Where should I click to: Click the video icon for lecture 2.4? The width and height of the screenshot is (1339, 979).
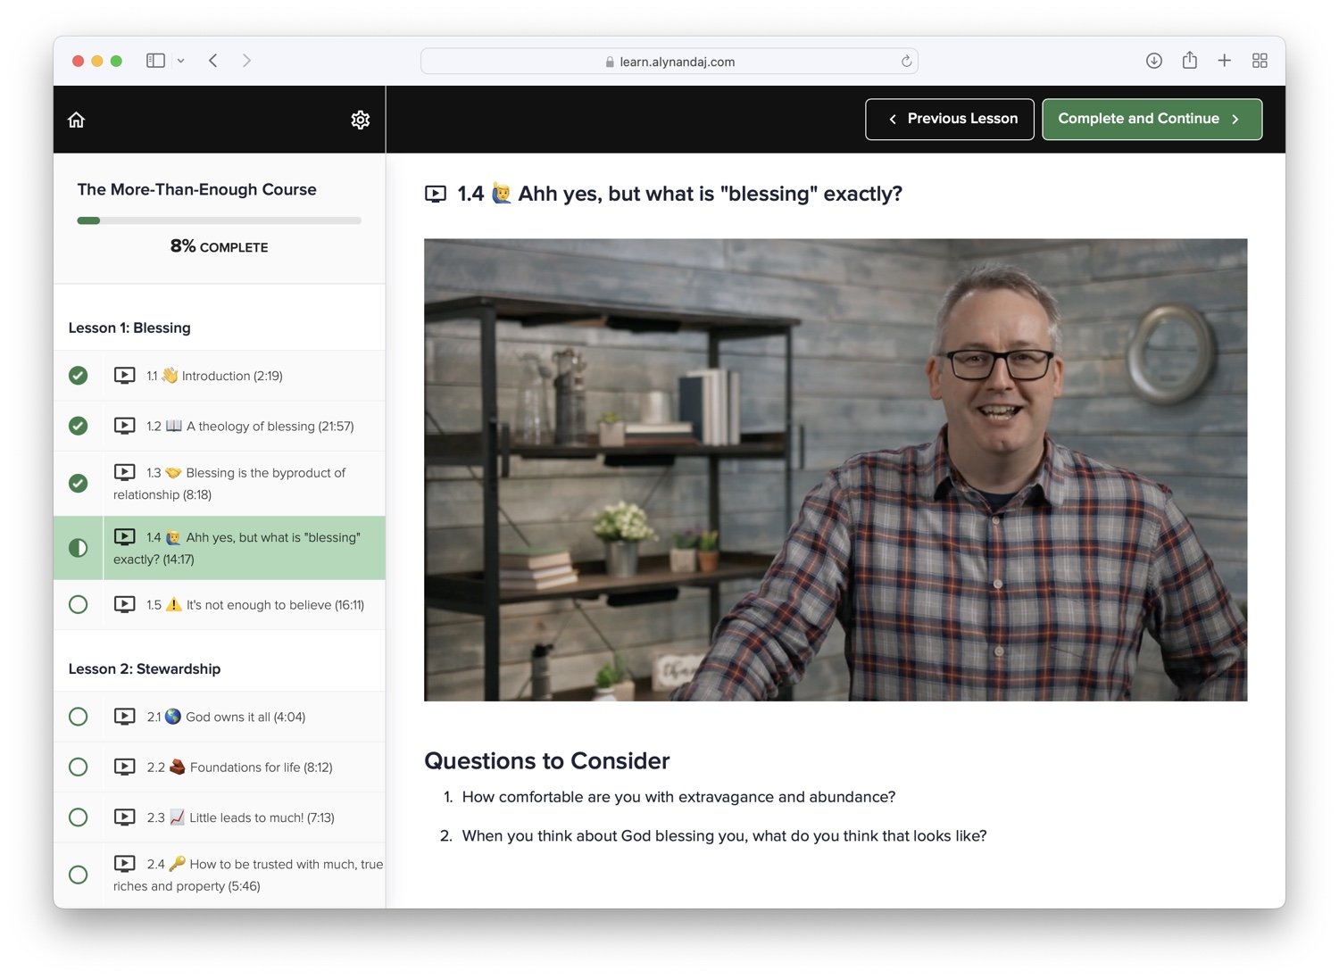click(125, 863)
